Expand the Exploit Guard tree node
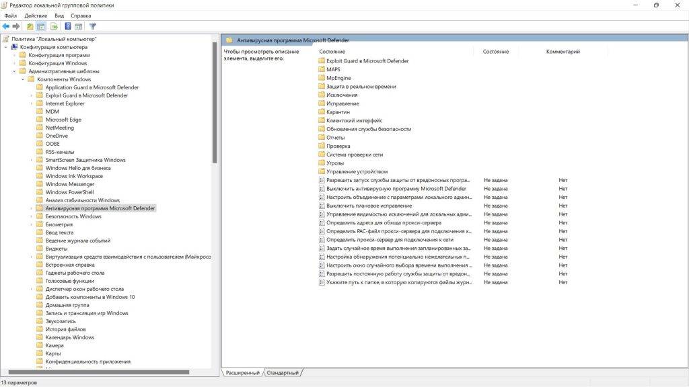This screenshot has width=689, height=387. (31, 95)
